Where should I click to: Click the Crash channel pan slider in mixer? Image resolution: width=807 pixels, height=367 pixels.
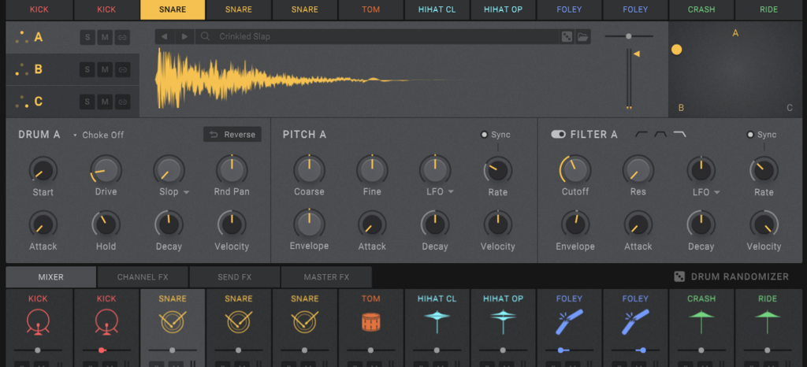click(701, 350)
